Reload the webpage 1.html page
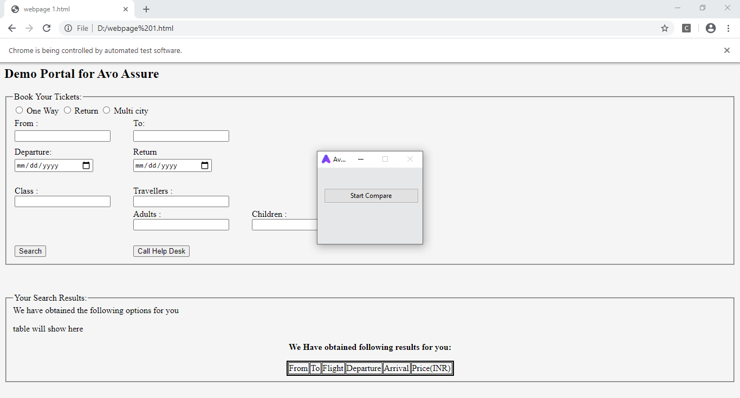 [x=47, y=28]
